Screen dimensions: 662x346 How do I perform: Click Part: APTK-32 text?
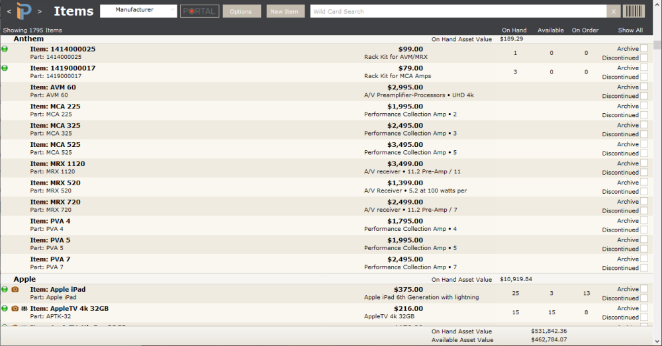point(50,316)
